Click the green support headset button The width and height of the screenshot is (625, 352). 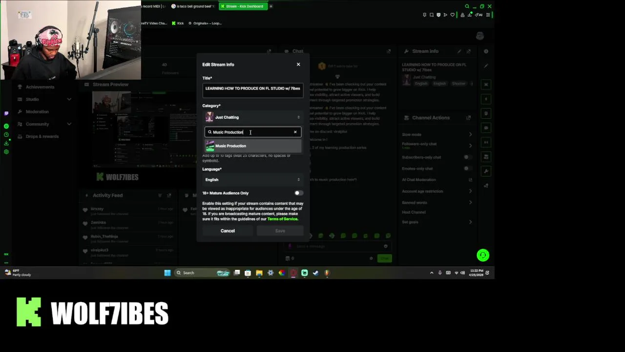point(483,255)
